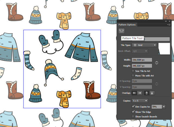This screenshot has width=174, height=127.
Task: Disable Dim Copies to checkbox
Action: pyautogui.click(x=133, y=107)
